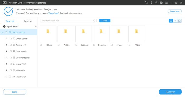The width and height of the screenshot is (185, 98).
Task: Open the Image folder thumbnail
Action: 119,34
